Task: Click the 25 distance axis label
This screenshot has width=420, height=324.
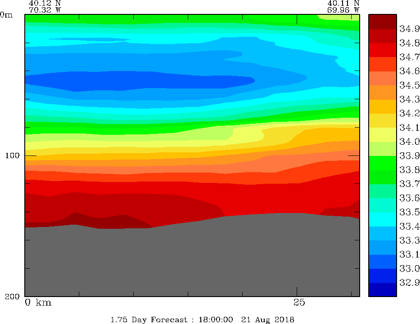Action: point(299,302)
